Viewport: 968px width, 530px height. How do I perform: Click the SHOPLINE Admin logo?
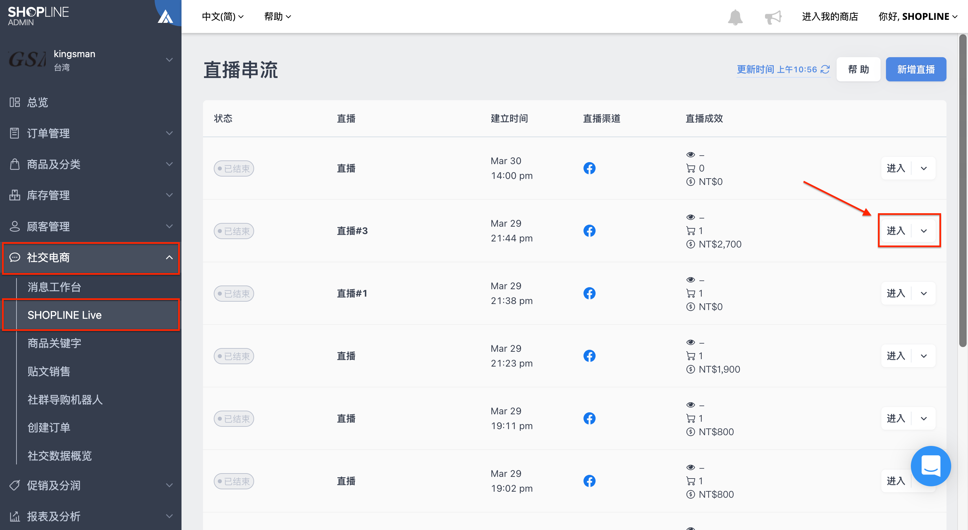pyautogui.click(x=38, y=16)
